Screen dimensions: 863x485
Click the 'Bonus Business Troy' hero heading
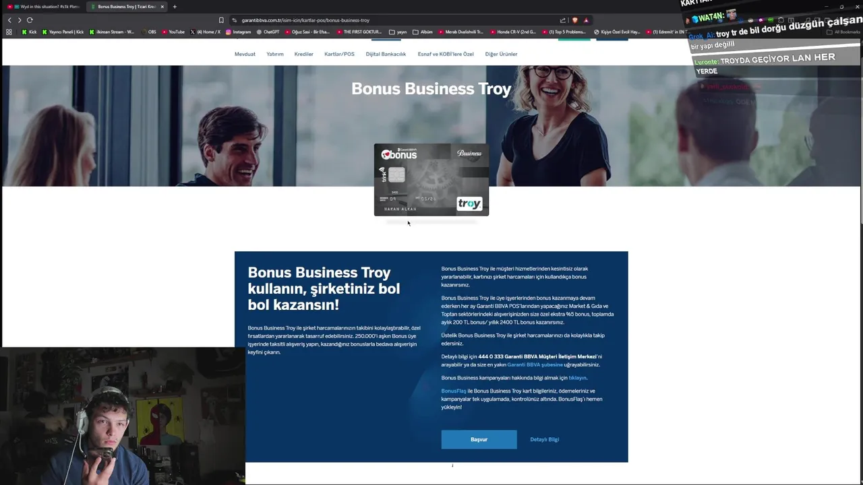tap(431, 89)
